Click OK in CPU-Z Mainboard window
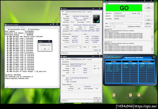This screenshot has height=109, width=158. coord(98,101)
